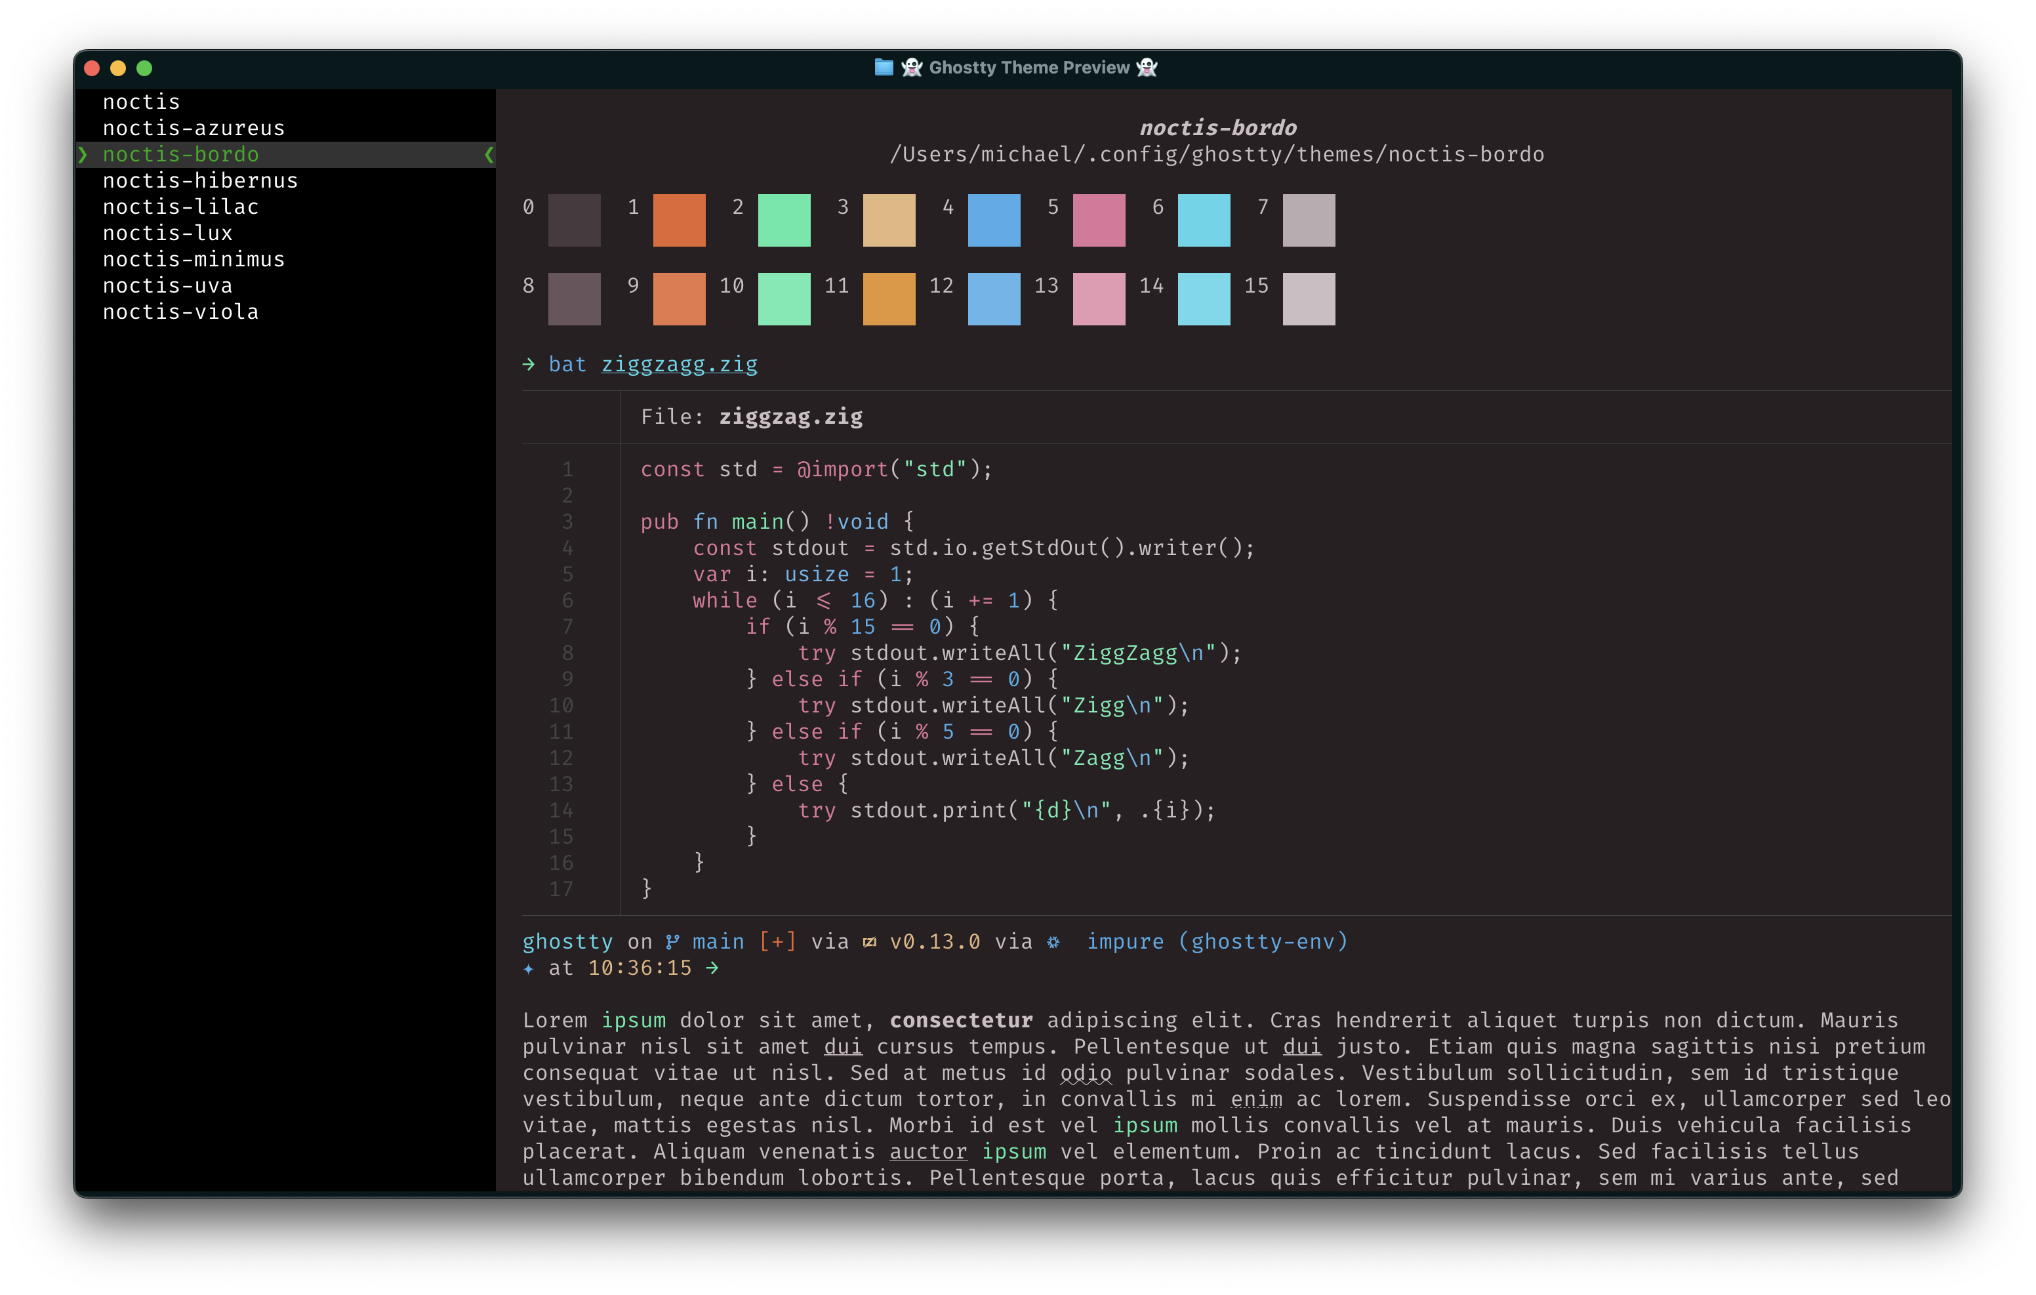Click the orange-red swatch 1

pyautogui.click(x=679, y=220)
